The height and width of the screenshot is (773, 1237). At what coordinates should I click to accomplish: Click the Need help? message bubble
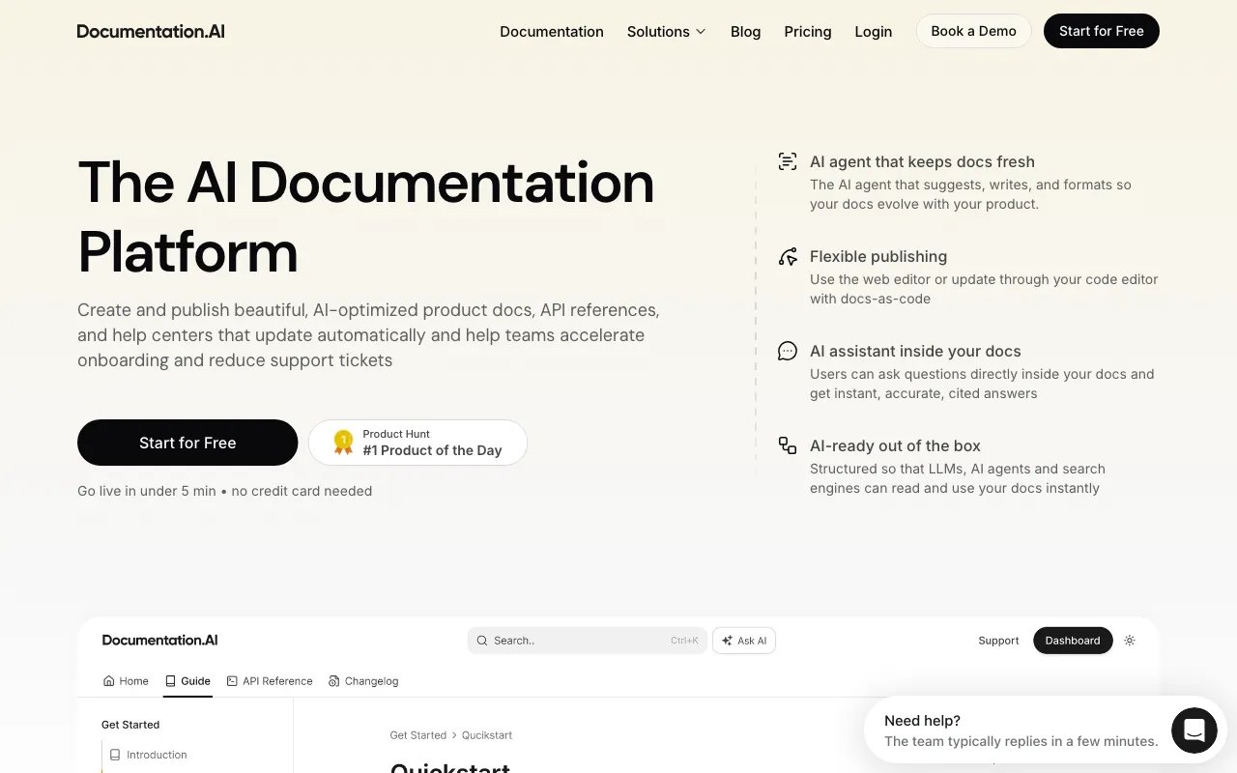pos(1021,730)
